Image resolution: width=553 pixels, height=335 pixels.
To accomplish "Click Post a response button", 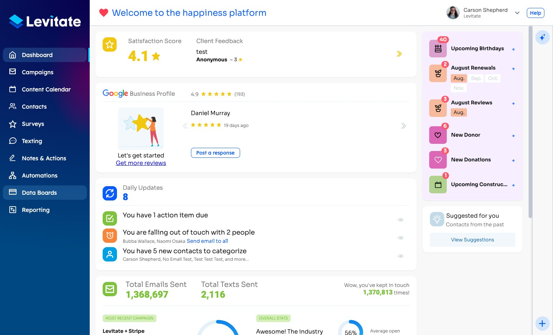I will [x=215, y=153].
